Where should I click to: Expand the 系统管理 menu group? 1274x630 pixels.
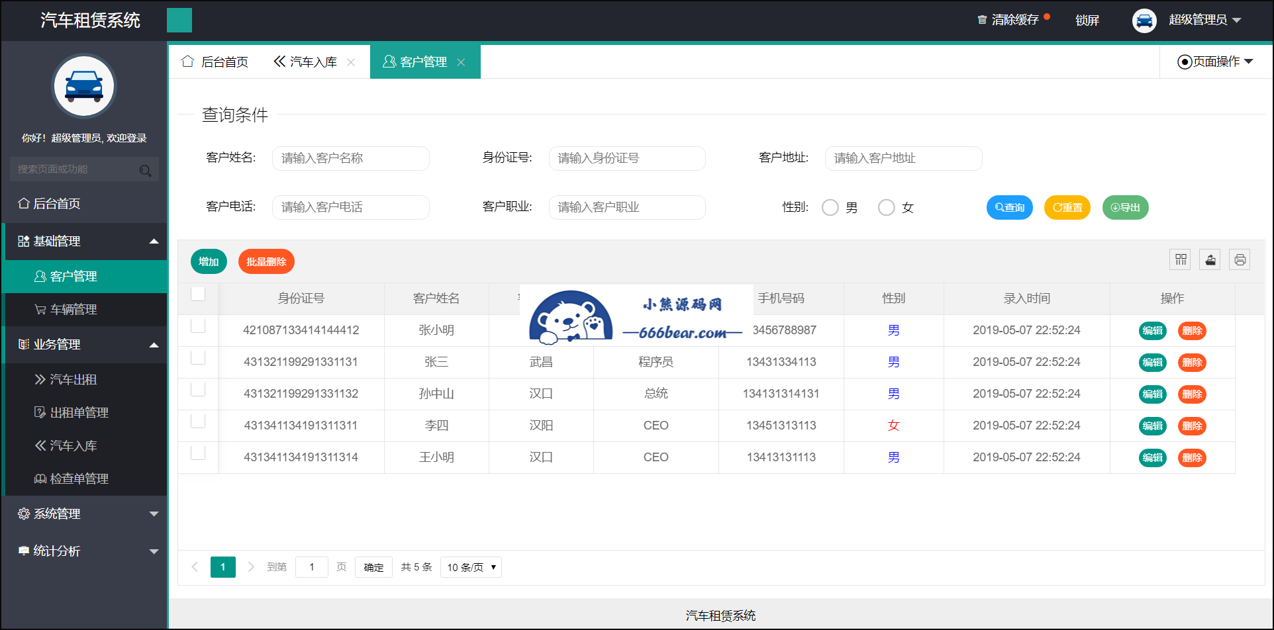[x=84, y=514]
